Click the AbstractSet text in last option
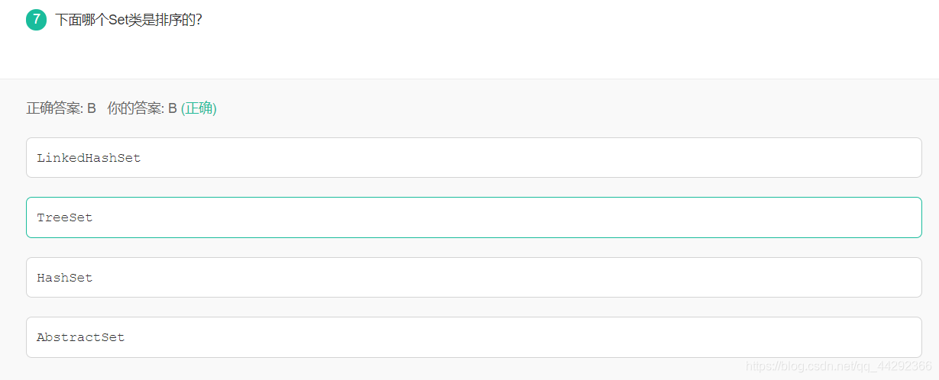Screen dimensions: 939x380 point(80,337)
